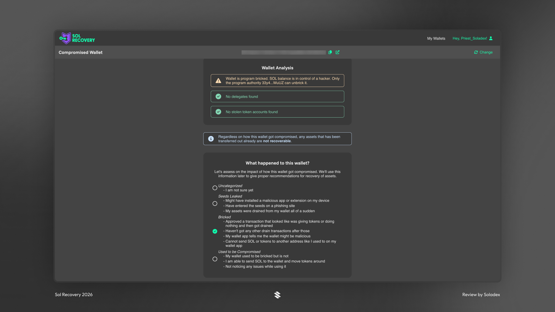Select the 'Uncategorized' option

(215, 188)
